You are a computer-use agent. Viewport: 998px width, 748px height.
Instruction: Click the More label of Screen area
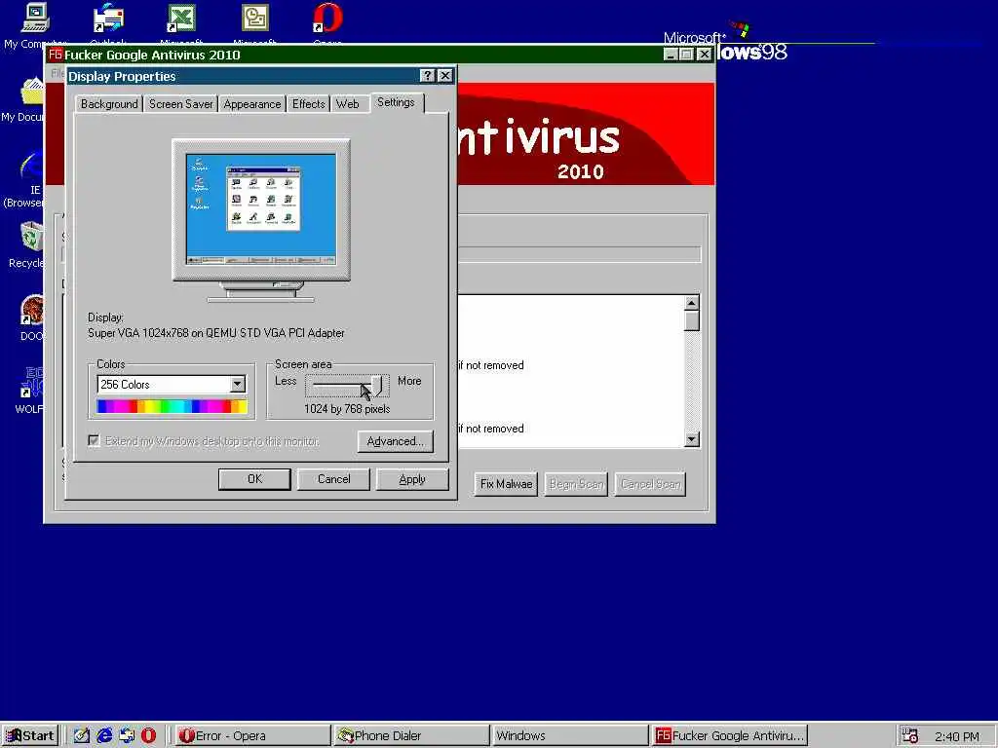point(409,381)
